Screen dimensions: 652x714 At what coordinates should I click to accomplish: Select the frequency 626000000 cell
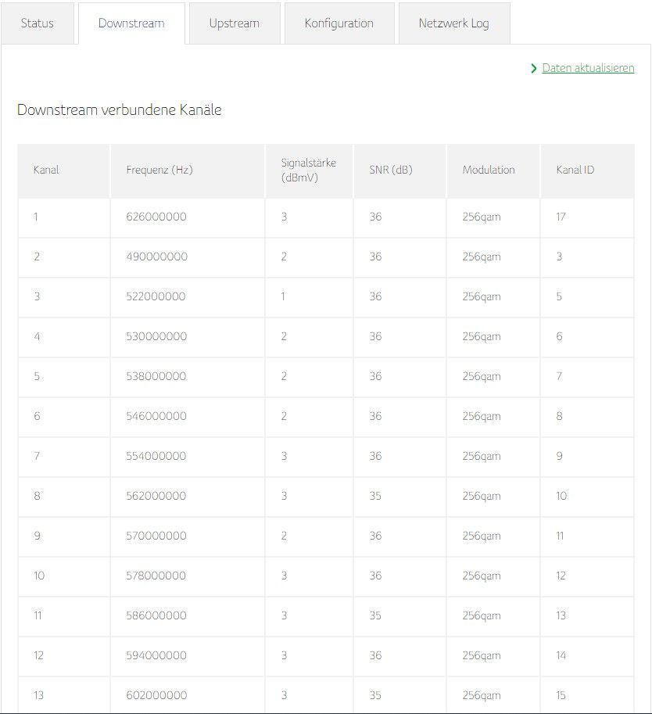click(156, 217)
